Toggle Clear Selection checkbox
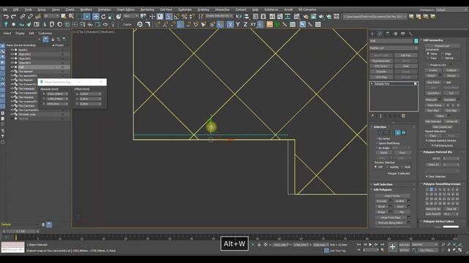Image resolution: width=469 pixels, height=263 pixels. pyautogui.click(x=426, y=177)
